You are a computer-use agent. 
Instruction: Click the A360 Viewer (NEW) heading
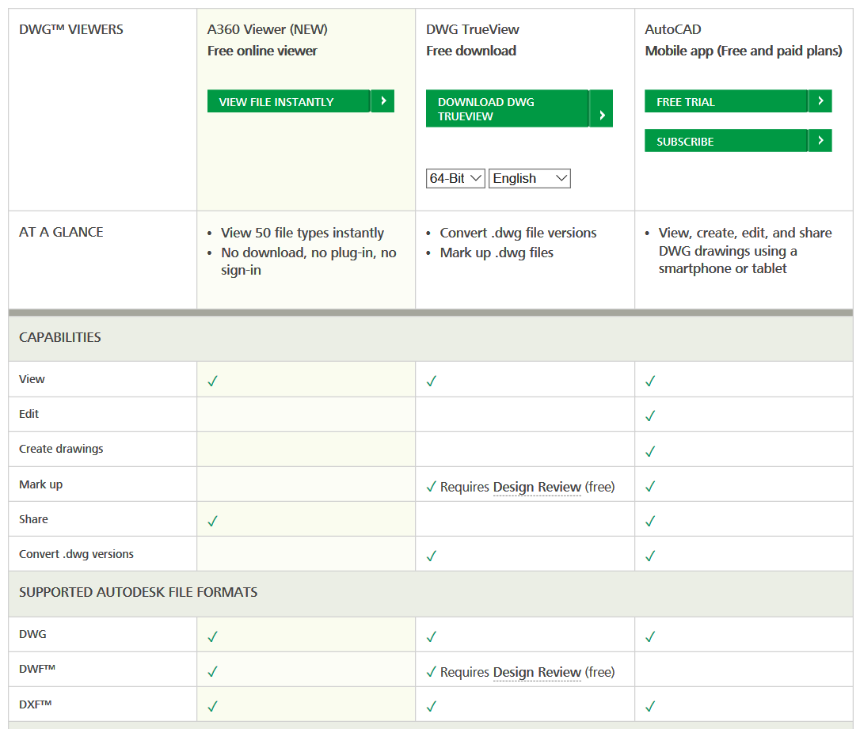click(267, 29)
